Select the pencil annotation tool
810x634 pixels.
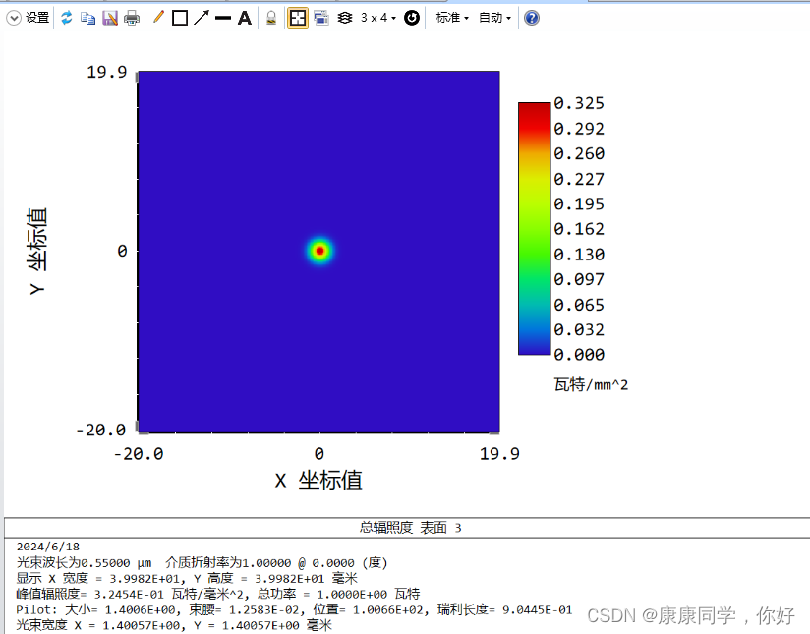coord(158,18)
